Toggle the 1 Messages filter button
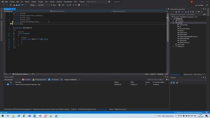Screen dimensions: 210x118 coord(53,80)
